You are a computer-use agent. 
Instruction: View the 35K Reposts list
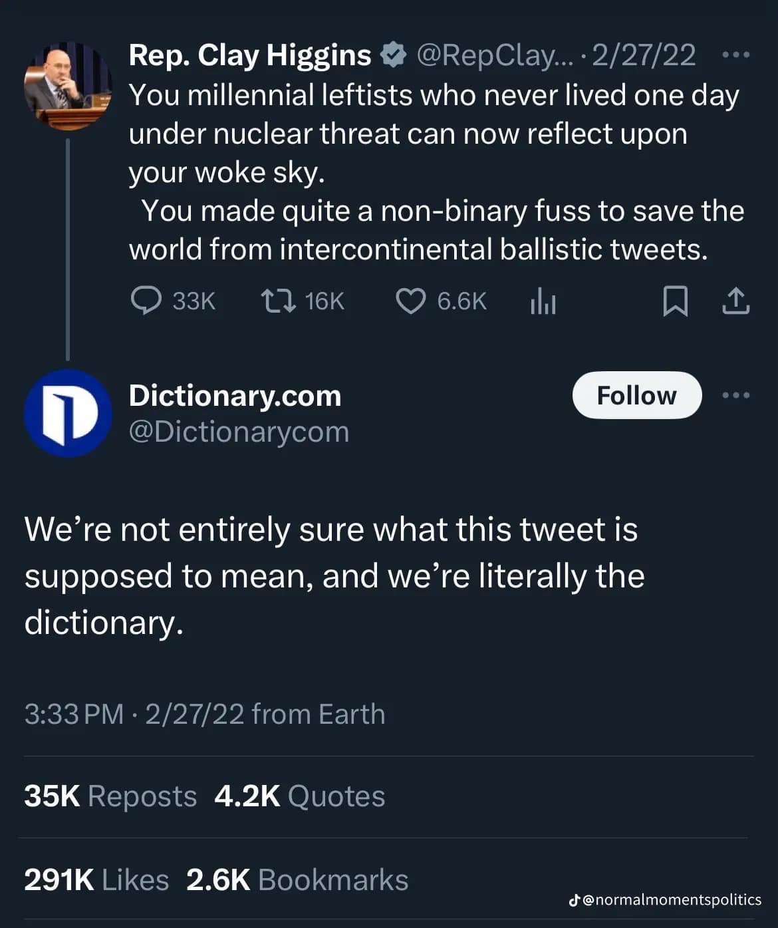coord(110,796)
